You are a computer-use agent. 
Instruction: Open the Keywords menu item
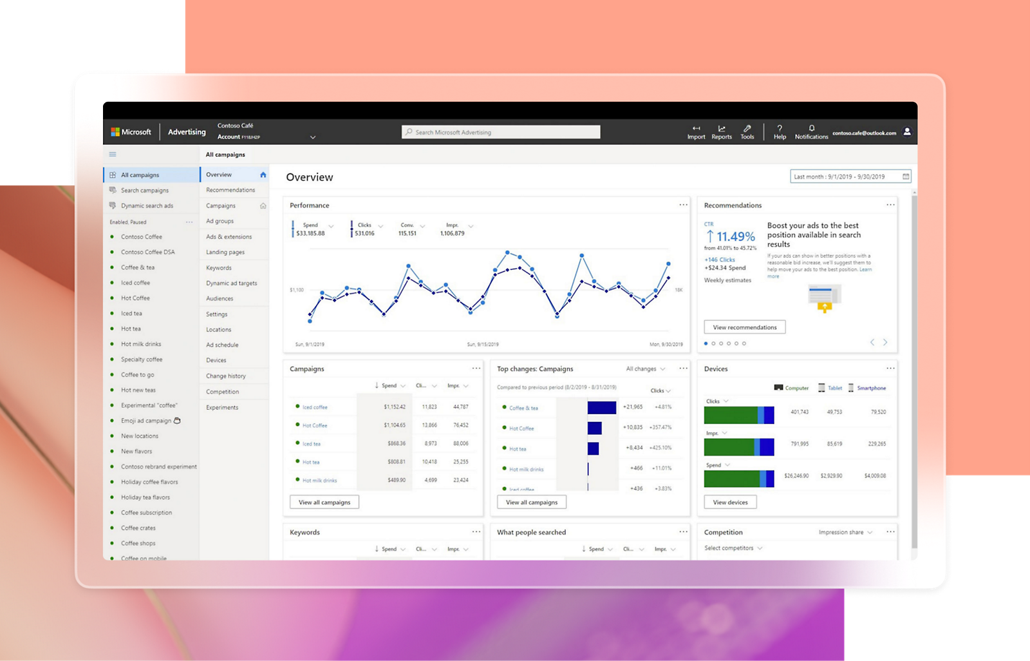click(x=219, y=268)
